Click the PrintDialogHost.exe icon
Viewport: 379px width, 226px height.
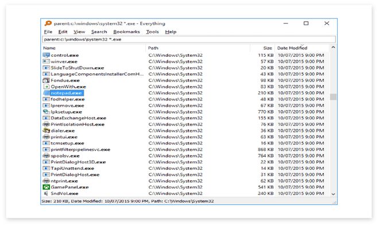(x=46, y=174)
